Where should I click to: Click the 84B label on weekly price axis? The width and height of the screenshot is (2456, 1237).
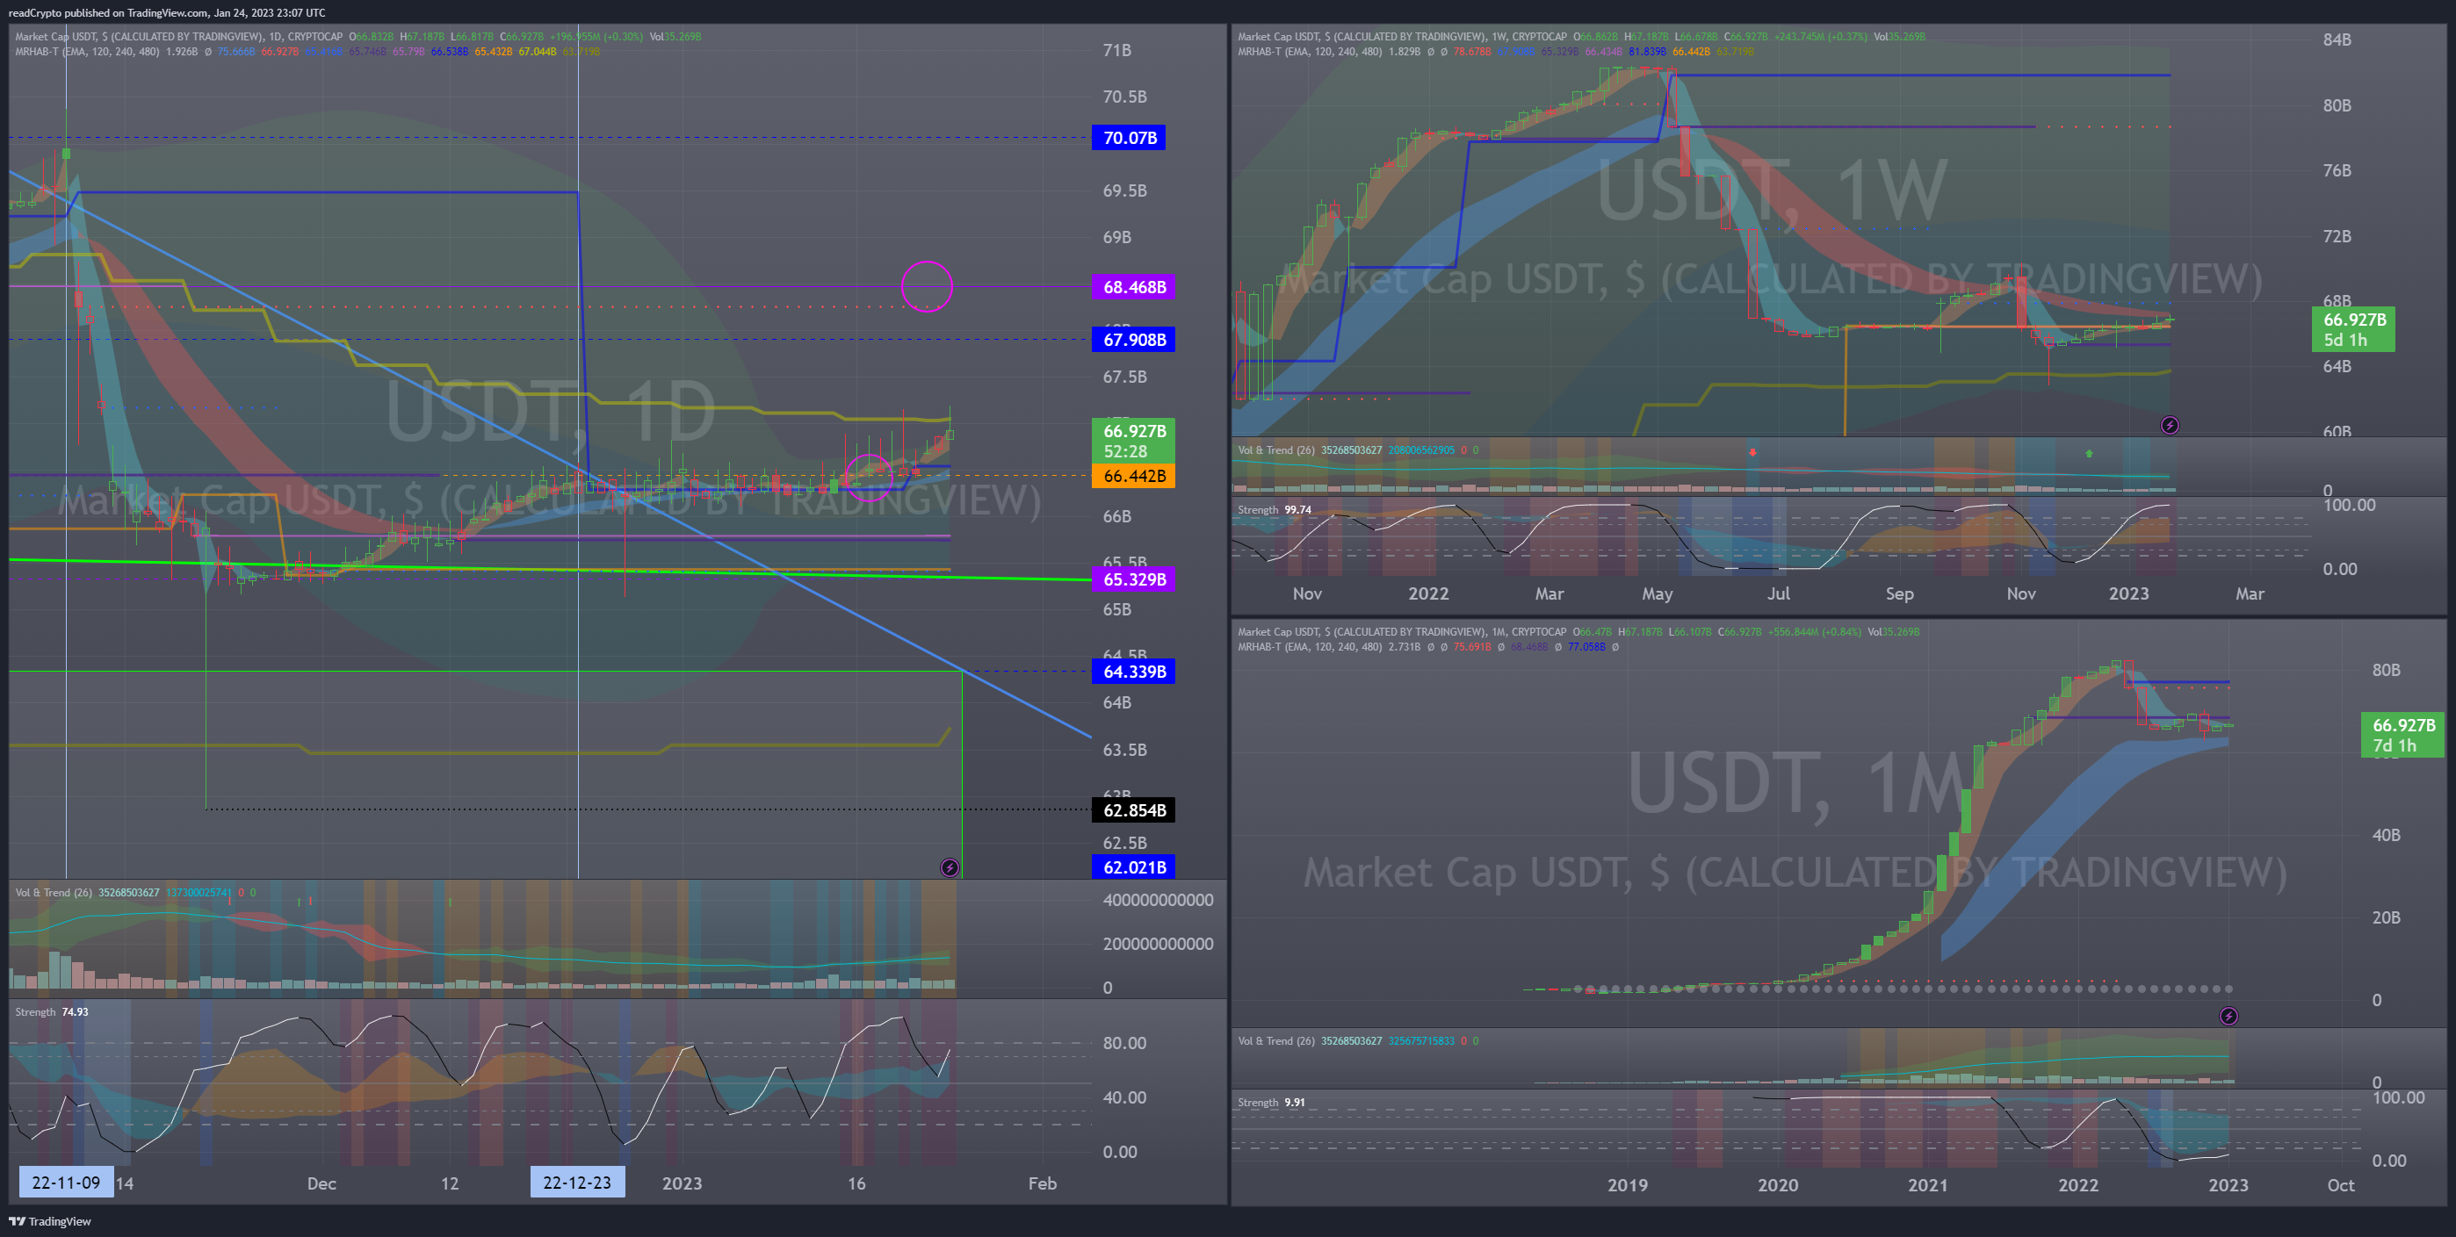[2337, 40]
